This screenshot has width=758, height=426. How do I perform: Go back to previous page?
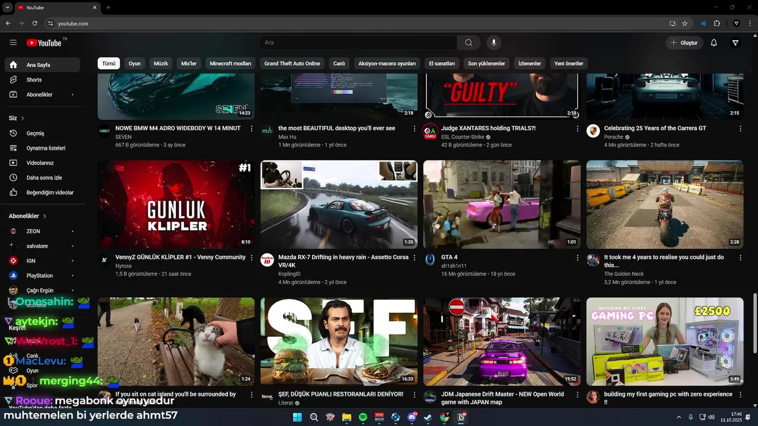click(x=8, y=24)
